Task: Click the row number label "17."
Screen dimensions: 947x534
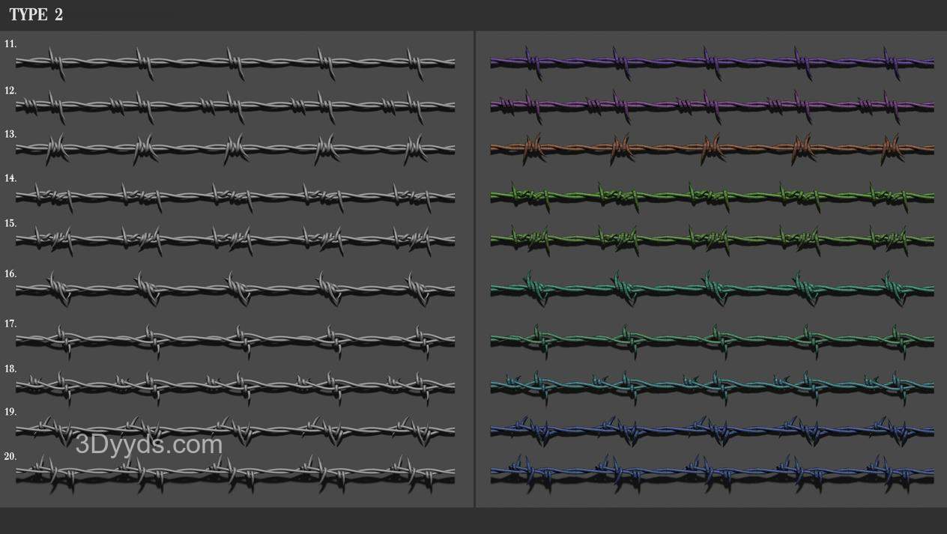Action: point(10,324)
